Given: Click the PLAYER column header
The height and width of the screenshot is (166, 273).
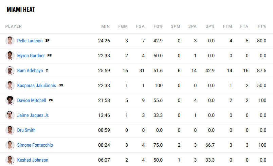Looking at the screenshot, I should pos(13,26).
